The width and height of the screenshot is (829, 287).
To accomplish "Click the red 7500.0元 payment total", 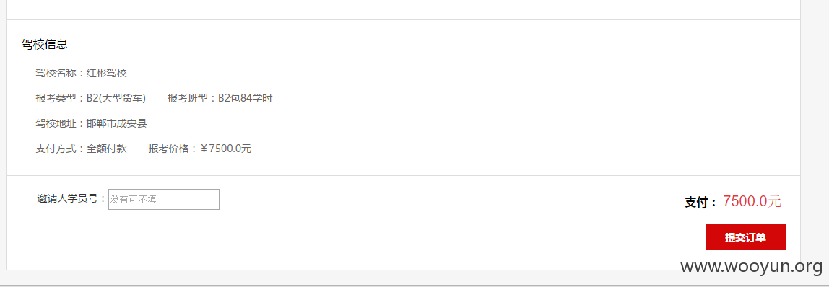I will pyautogui.click(x=752, y=201).
